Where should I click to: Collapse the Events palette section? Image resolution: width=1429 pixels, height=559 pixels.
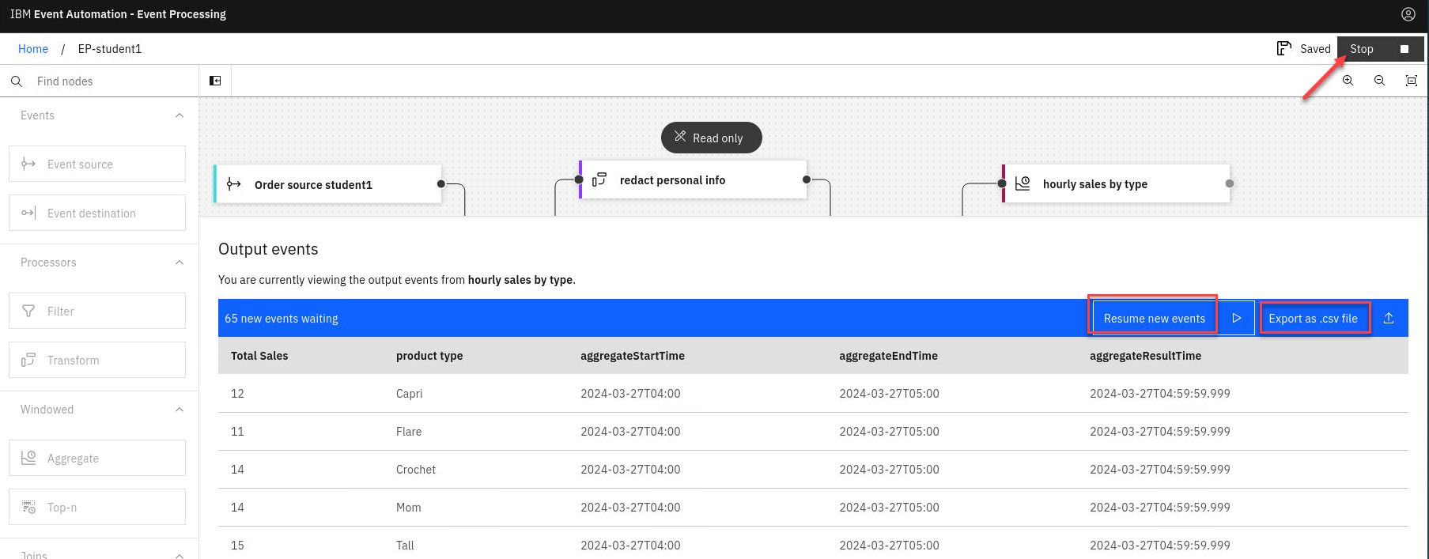[x=180, y=115]
